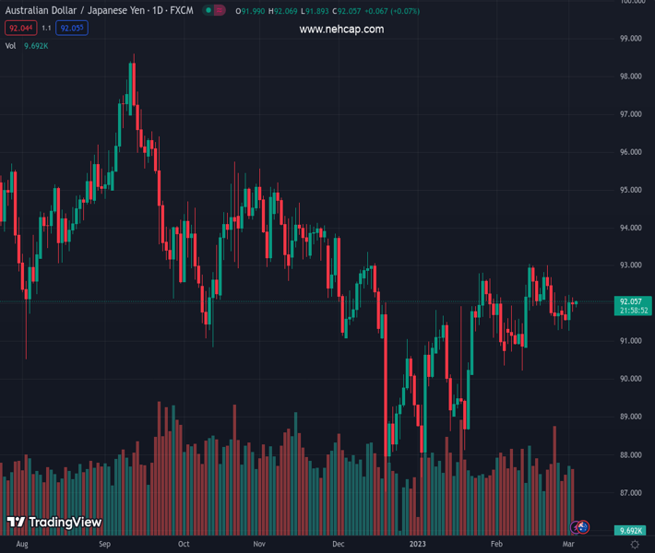Viewport: 655px width, 553px height.
Task: Toggle the market status indicator pill
Action: (x=213, y=11)
